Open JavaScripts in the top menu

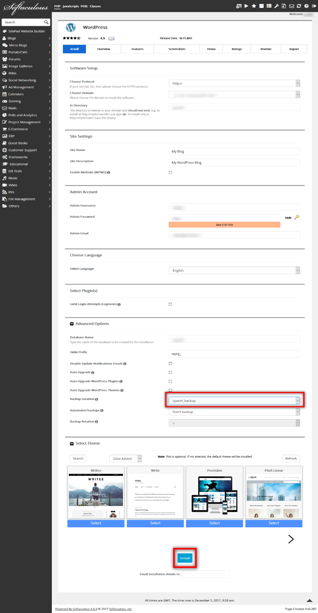coord(71,6)
